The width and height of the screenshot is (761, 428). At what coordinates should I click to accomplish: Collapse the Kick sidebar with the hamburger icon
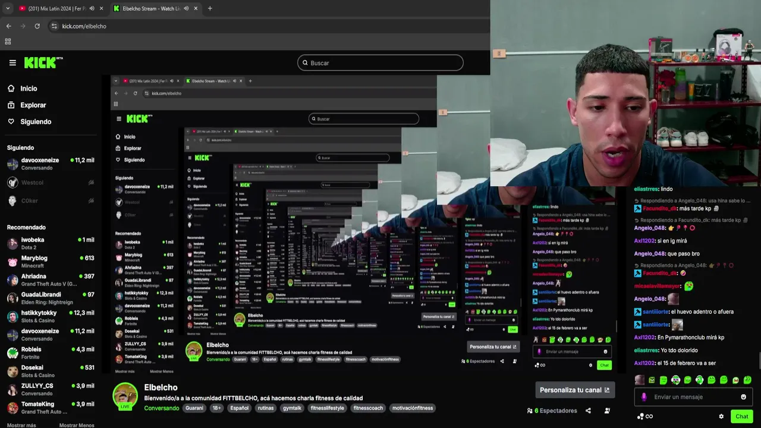(x=12, y=62)
